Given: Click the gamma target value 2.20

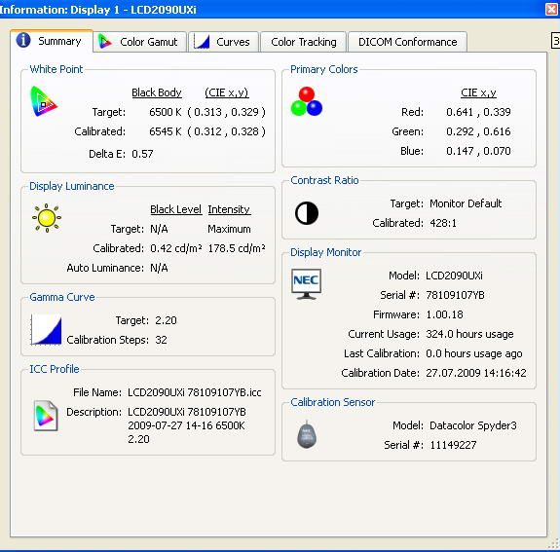Looking at the screenshot, I should point(166,320).
